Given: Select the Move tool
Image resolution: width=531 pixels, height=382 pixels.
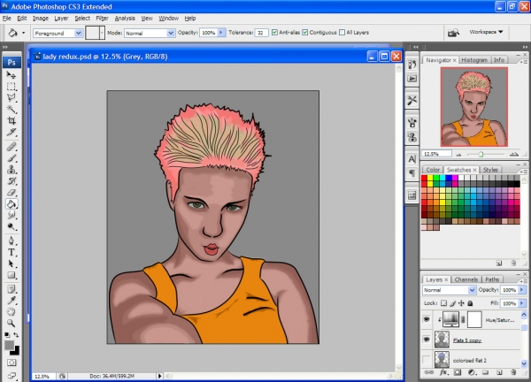Looking at the screenshot, I should [12, 74].
